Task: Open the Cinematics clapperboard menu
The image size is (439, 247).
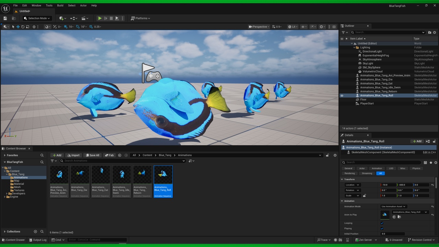Action: 85,18
